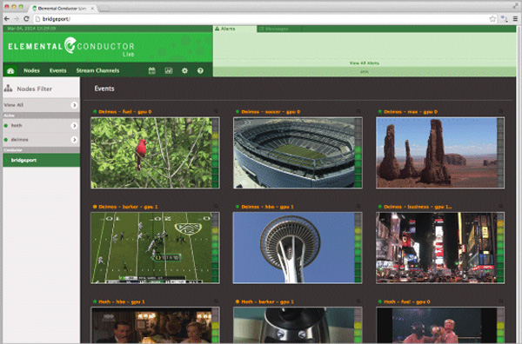Expand the hoth node chevron
Viewport: 522px width, 344px height.
pos(74,126)
